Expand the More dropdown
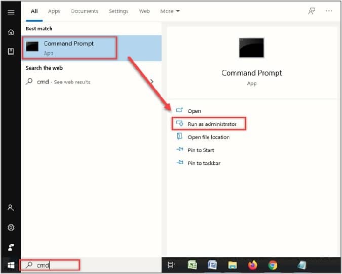This screenshot has width=342, height=274. point(170,11)
